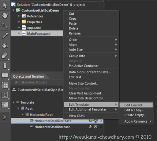Click Edit a Copy... menu entry

click(x=134, y=110)
